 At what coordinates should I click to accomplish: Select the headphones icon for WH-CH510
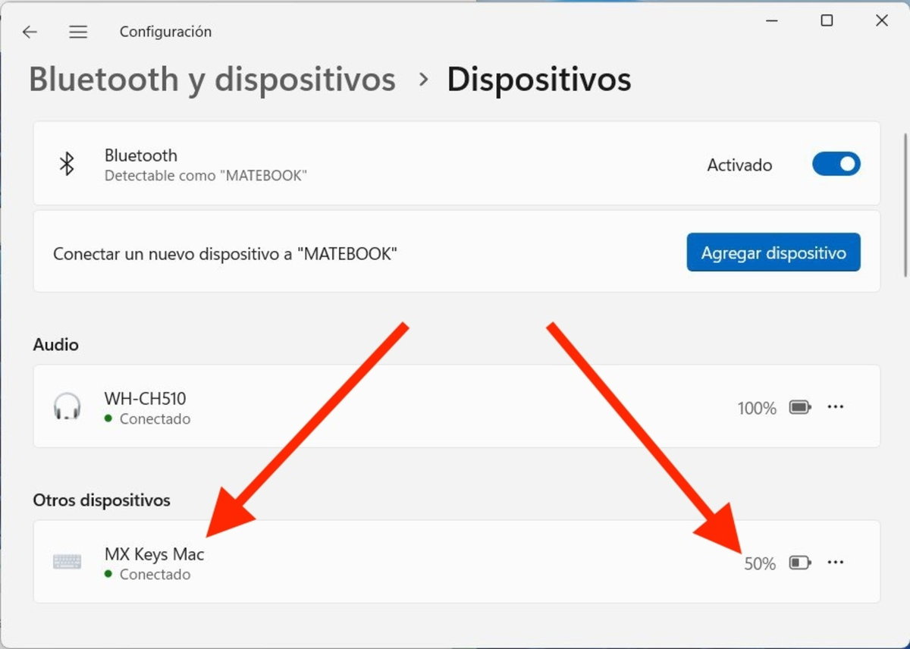click(x=67, y=407)
